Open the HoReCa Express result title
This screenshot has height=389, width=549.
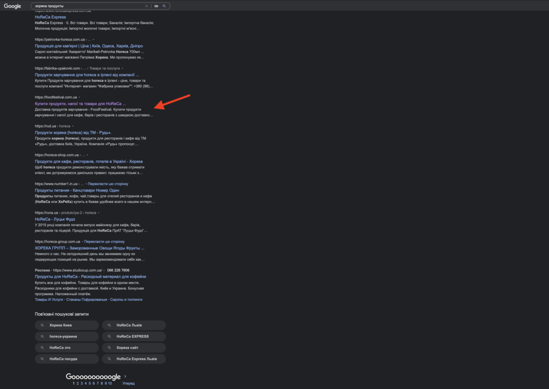tap(50, 17)
